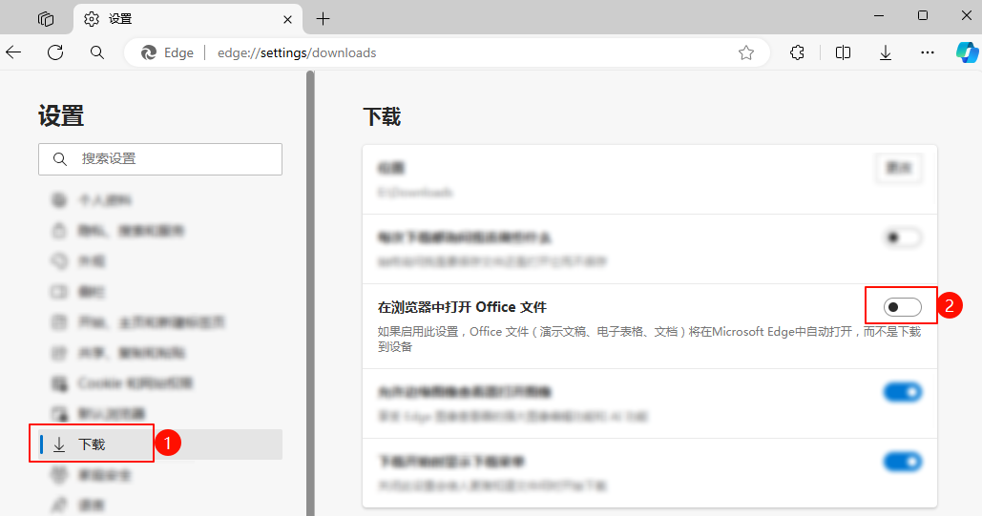Open split screen view icon
Screen dimensions: 982x516
pyautogui.click(x=843, y=52)
